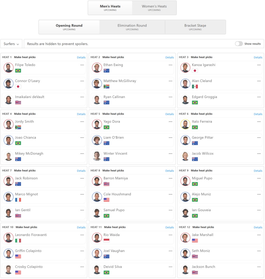The height and width of the screenshot is (279, 265).
Task: Click Winter Vincent's profile photo
Action: click(x=97, y=156)
